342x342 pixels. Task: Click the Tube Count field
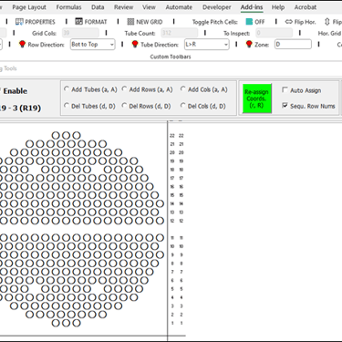(180, 33)
